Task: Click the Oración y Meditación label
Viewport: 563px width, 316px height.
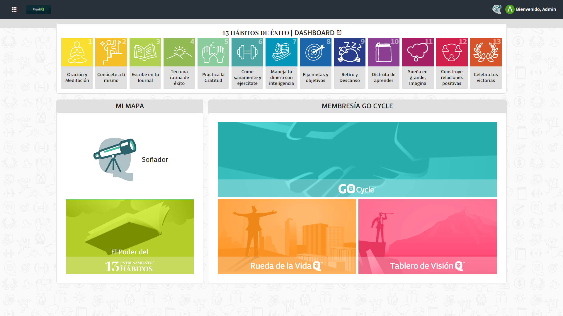Action: tap(77, 78)
